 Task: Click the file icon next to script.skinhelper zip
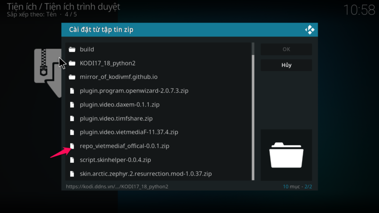pos(72,160)
